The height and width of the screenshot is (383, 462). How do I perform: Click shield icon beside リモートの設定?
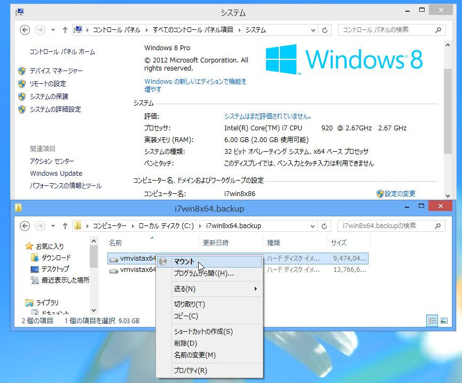pyautogui.click(x=22, y=84)
